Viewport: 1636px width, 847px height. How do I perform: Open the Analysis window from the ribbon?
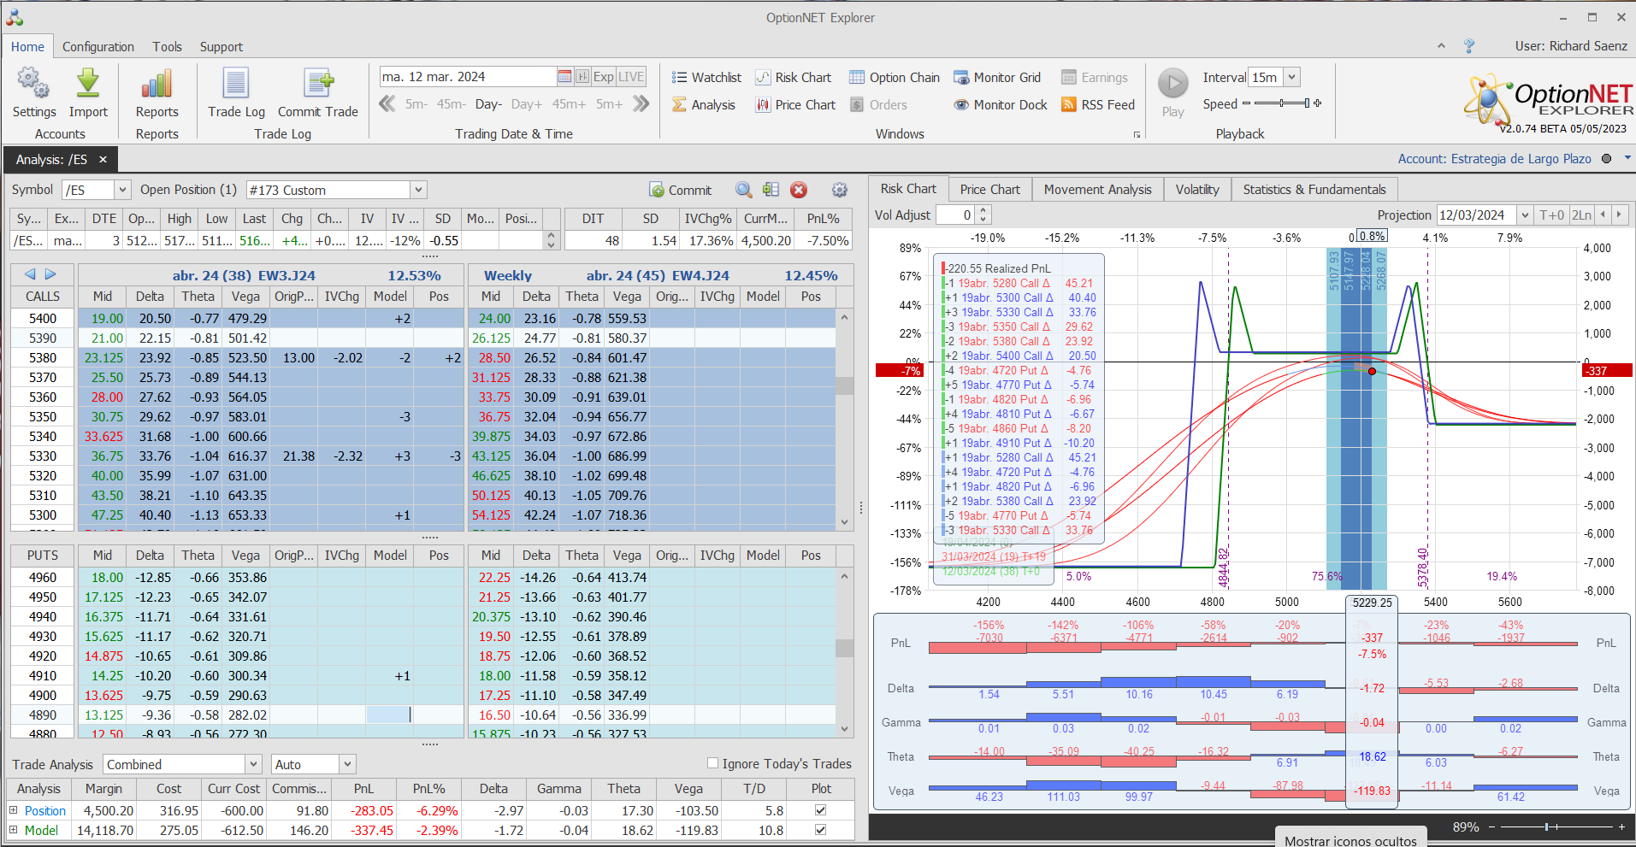pyautogui.click(x=704, y=105)
